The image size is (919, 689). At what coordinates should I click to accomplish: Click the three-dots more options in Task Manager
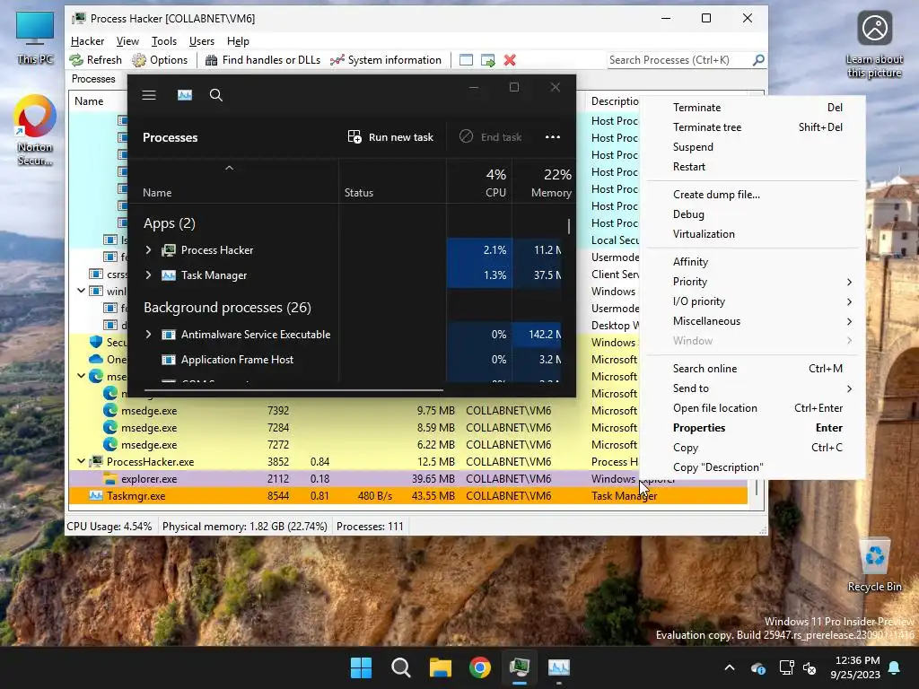[x=553, y=137]
